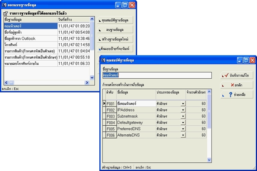Screen dimensions: 257x171
Task: Close the คุณสมบัติฐานข้อมูล window
Action: pyautogui.click(x=252, y=60)
